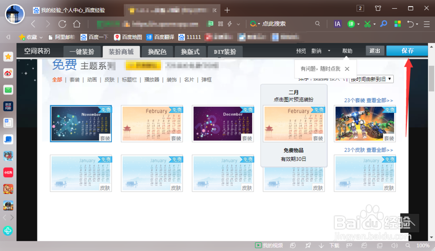This screenshot has height=251, width=435.
Task: Click the magnifier search icon in search box
Action: coord(318,24)
